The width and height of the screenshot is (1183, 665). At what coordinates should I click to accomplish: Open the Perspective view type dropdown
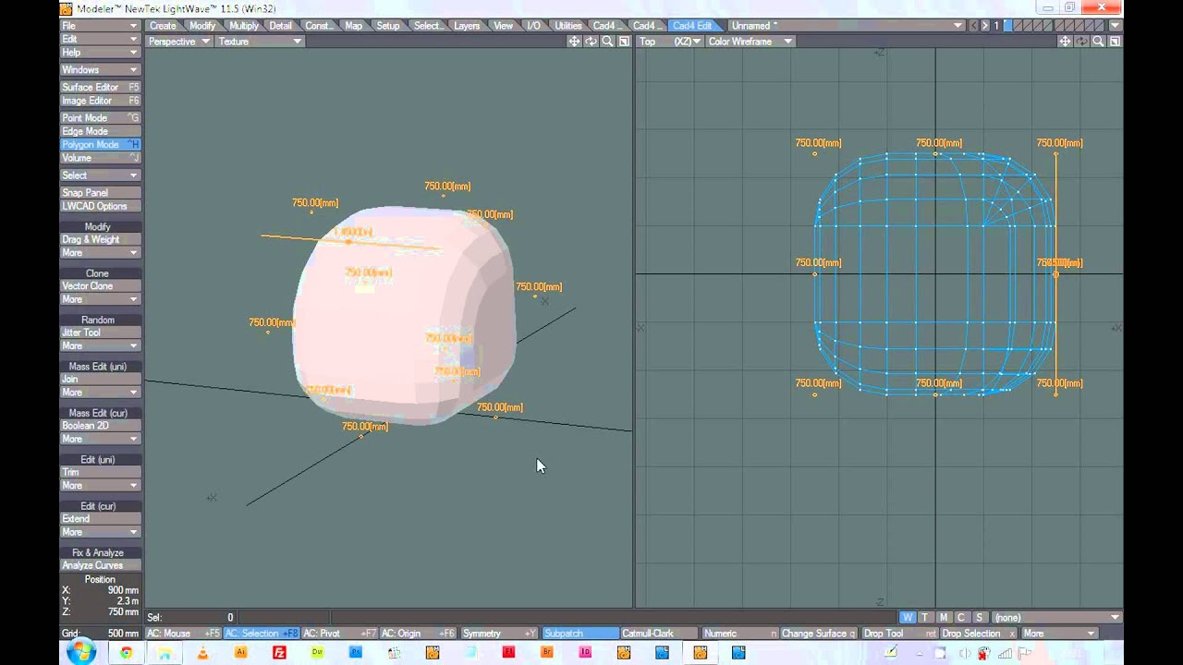click(x=179, y=42)
